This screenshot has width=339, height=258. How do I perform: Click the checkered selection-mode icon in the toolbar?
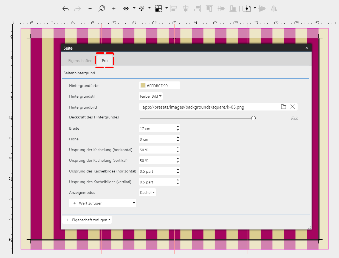pyautogui.click(x=159, y=8)
